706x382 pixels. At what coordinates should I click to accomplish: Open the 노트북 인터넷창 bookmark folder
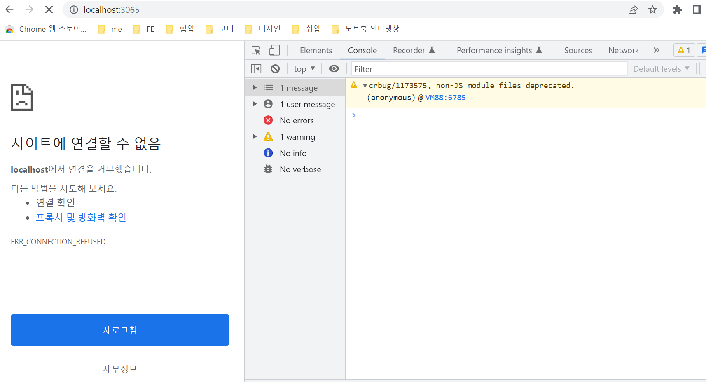point(365,29)
